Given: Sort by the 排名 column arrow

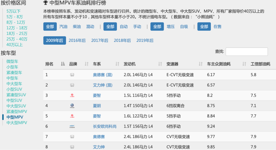Looking at the screenshot, I should 63,64.
